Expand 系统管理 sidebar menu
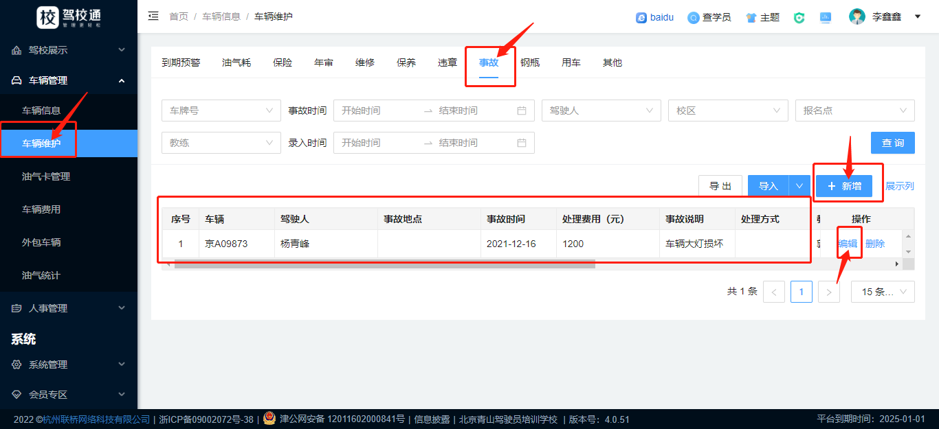 click(69, 364)
